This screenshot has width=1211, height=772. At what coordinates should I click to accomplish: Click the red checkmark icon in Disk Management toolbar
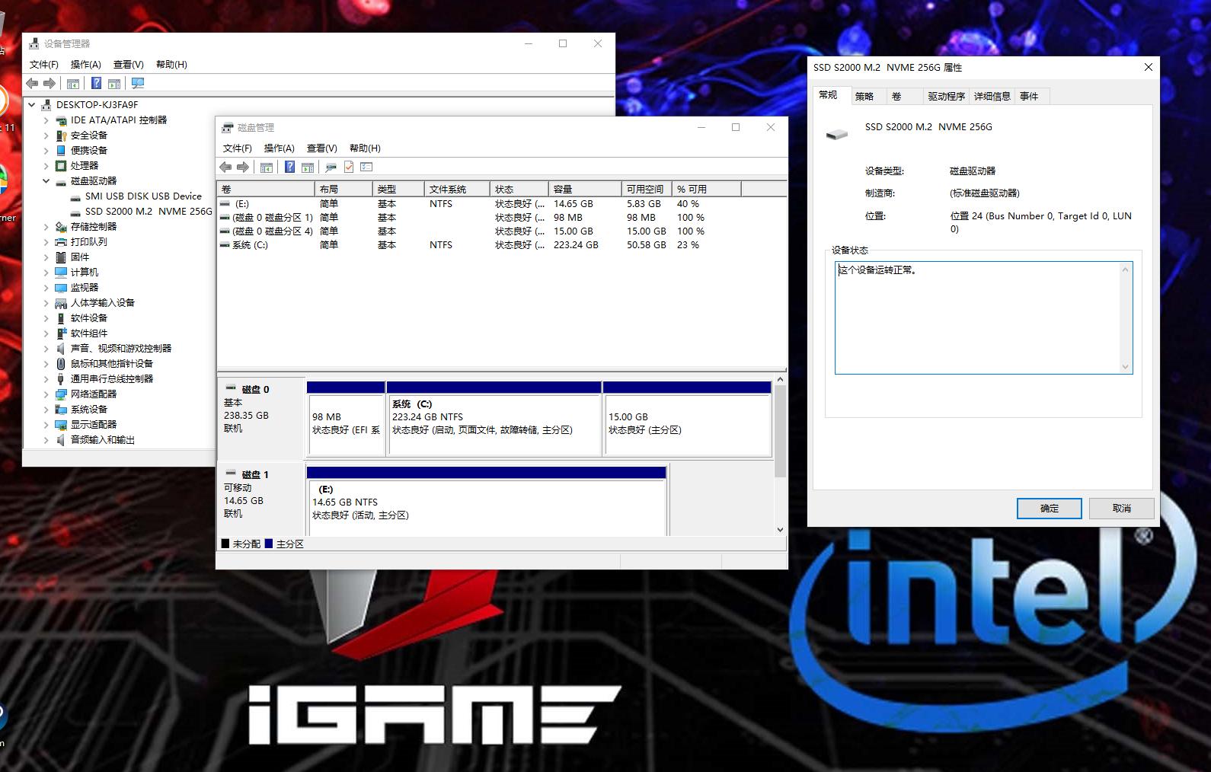(349, 167)
